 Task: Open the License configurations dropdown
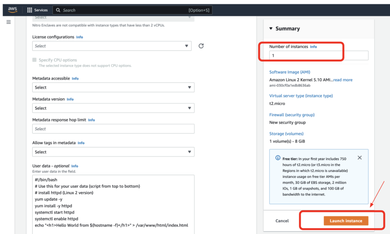112,46
